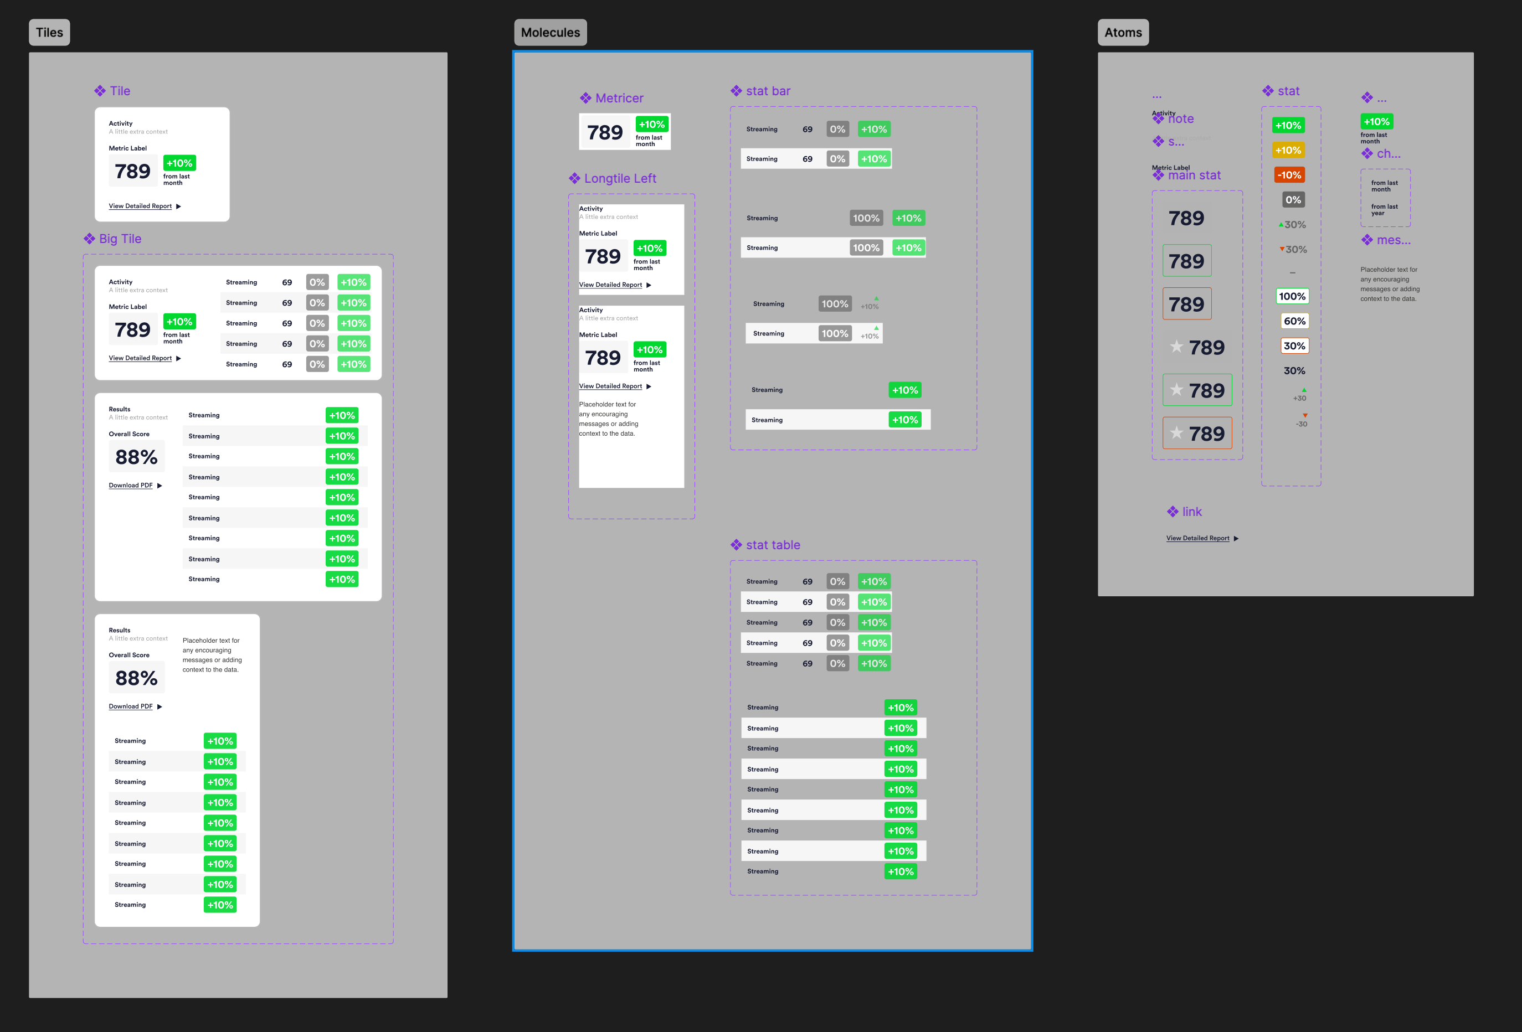Screen dimensions: 1522x1032
Task: Select the Metricer component icon
Action: tap(585, 97)
